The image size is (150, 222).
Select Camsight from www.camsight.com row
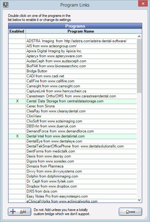[x=72, y=86]
